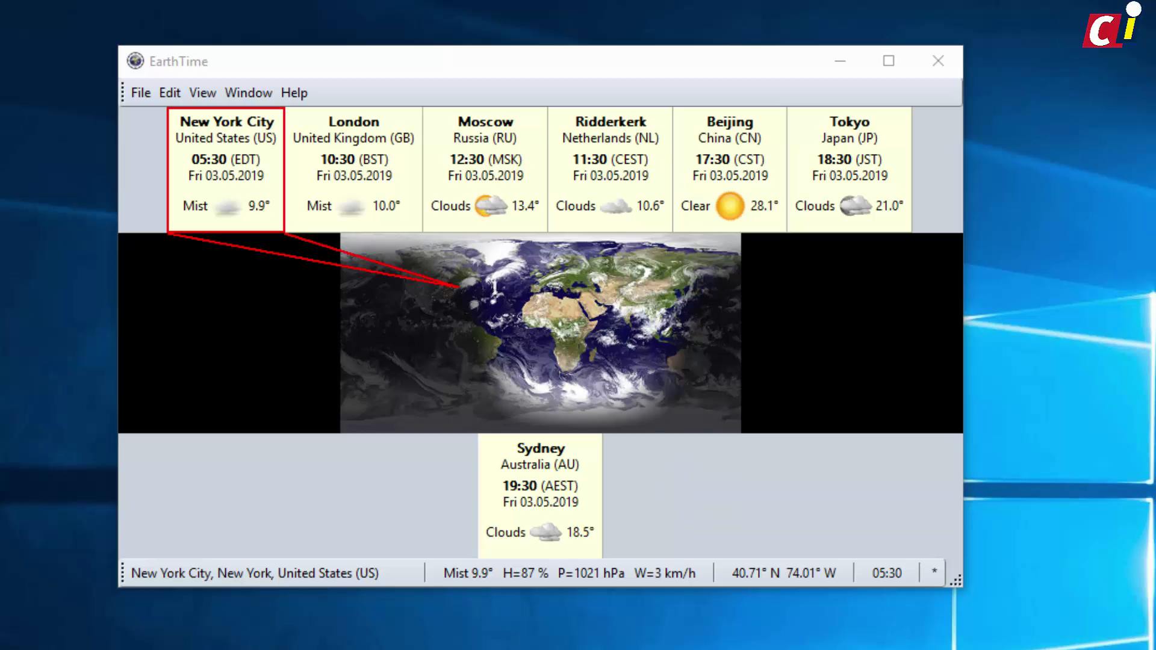Click the Ridderkerk clouds weather icon

616,206
